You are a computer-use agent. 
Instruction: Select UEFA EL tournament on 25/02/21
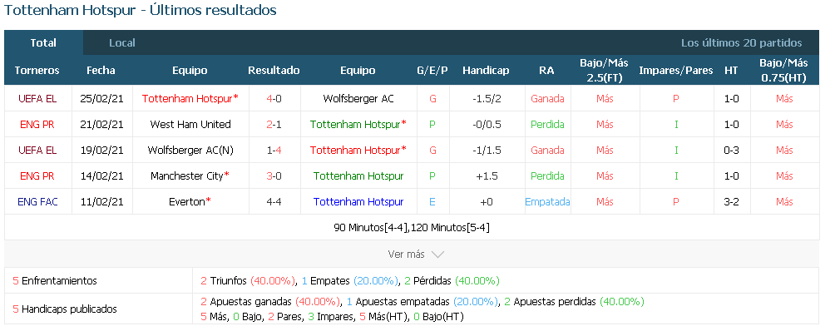click(x=37, y=98)
